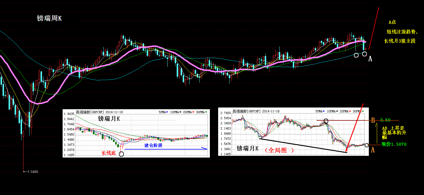
Task: Select the 短线过顶趋势 annotation text
Action: (401, 31)
